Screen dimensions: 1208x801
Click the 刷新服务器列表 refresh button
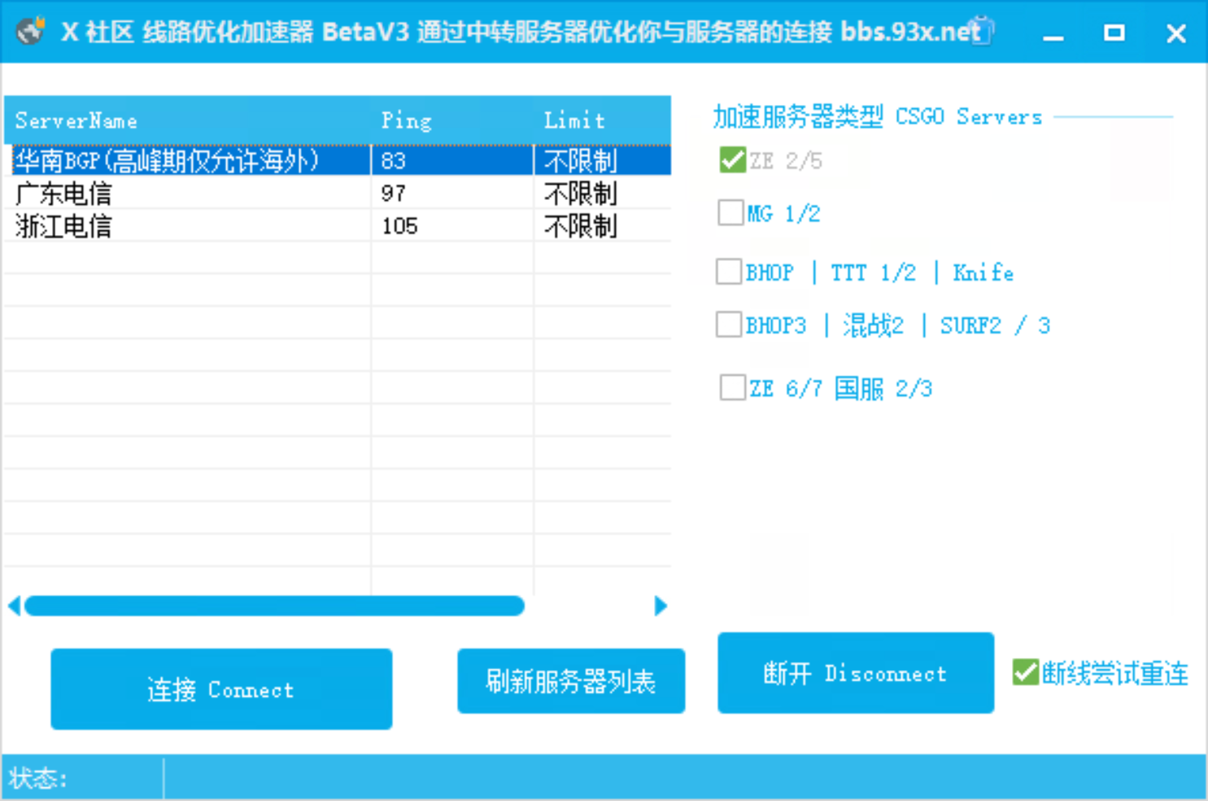click(x=571, y=681)
